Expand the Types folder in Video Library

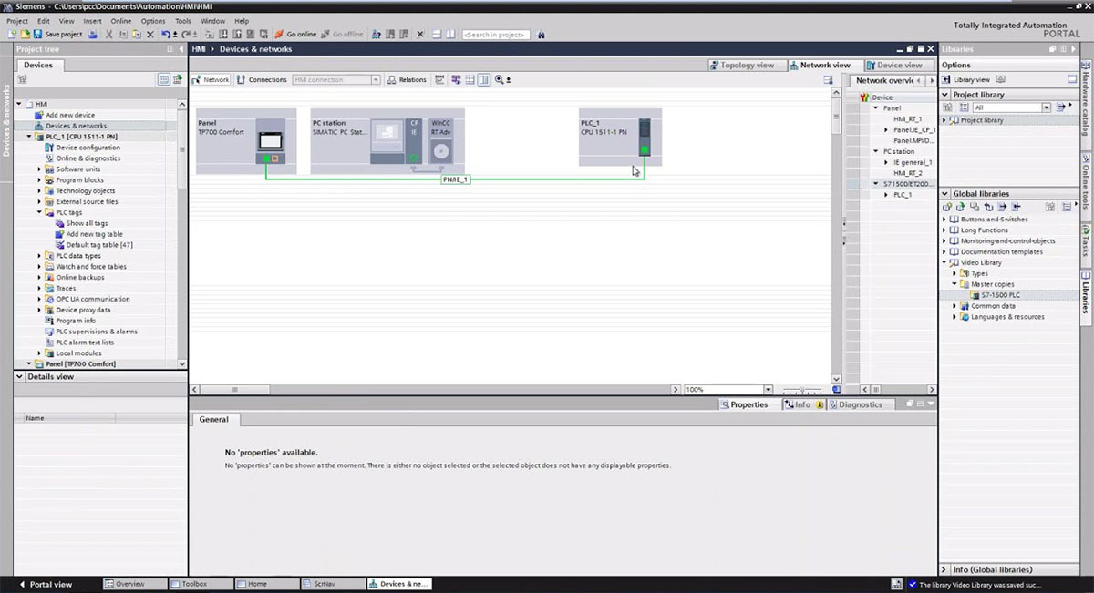pyautogui.click(x=955, y=273)
